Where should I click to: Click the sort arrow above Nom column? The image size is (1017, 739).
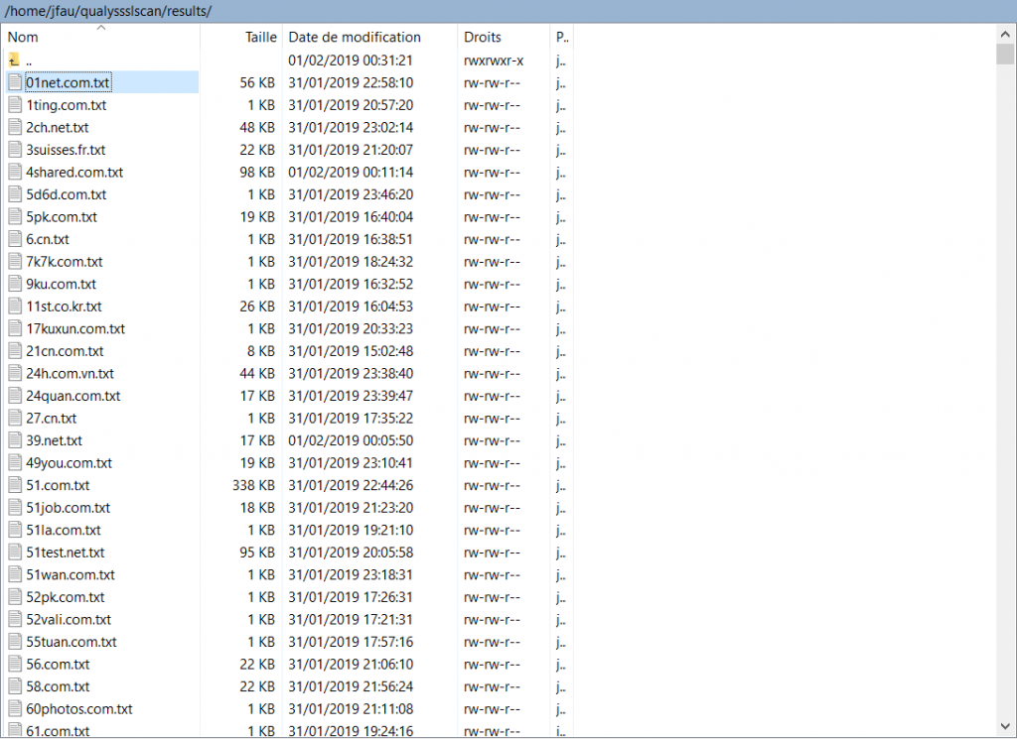point(100,28)
